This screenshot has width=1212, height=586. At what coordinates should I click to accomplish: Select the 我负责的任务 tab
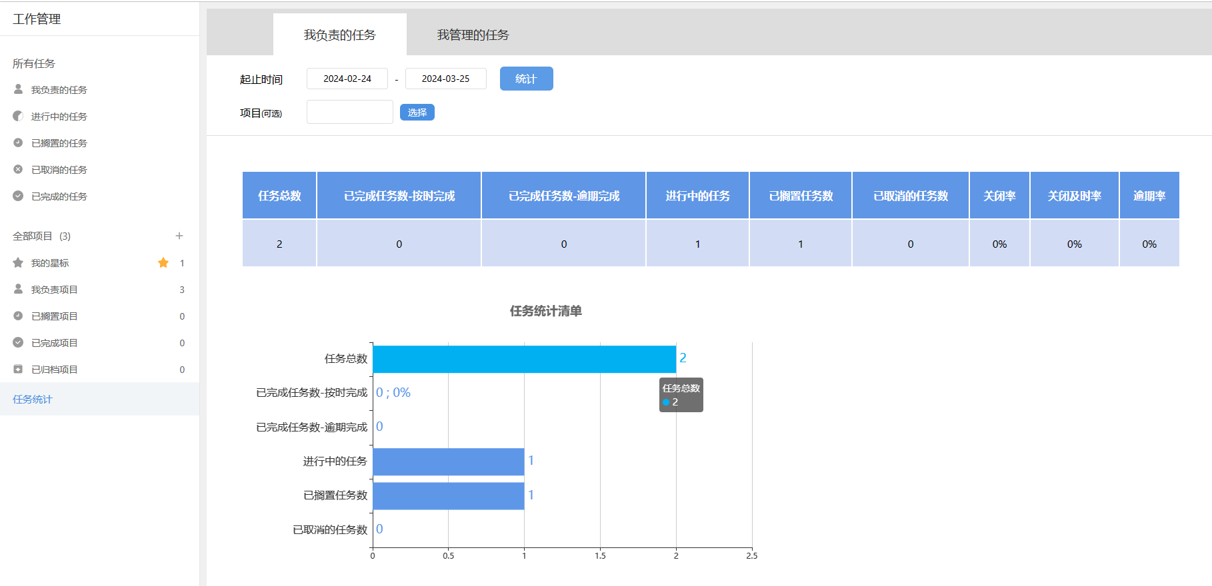coord(339,35)
